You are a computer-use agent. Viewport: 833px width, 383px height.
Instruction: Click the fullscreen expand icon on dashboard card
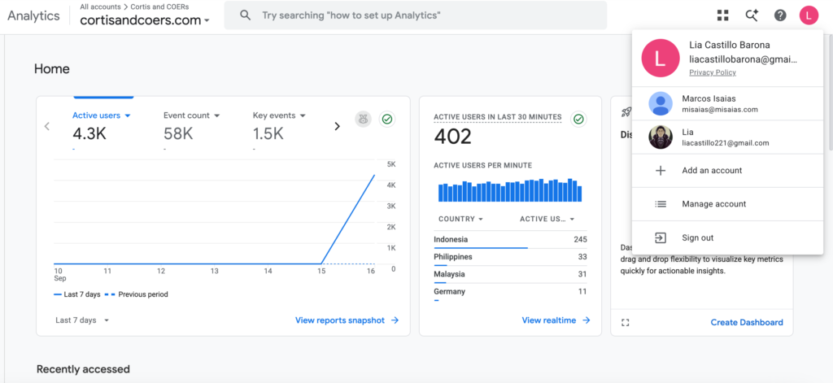pyautogui.click(x=626, y=323)
